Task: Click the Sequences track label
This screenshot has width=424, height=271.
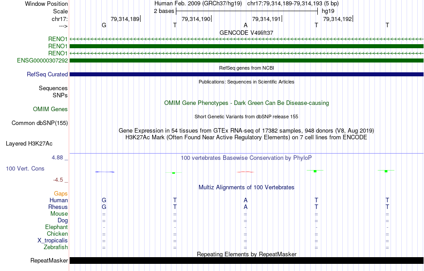Action: 53,88
